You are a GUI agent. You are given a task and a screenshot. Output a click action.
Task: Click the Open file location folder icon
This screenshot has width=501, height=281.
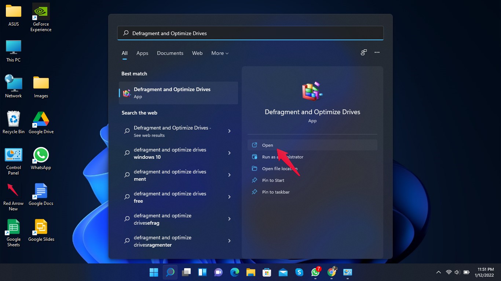click(255, 169)
